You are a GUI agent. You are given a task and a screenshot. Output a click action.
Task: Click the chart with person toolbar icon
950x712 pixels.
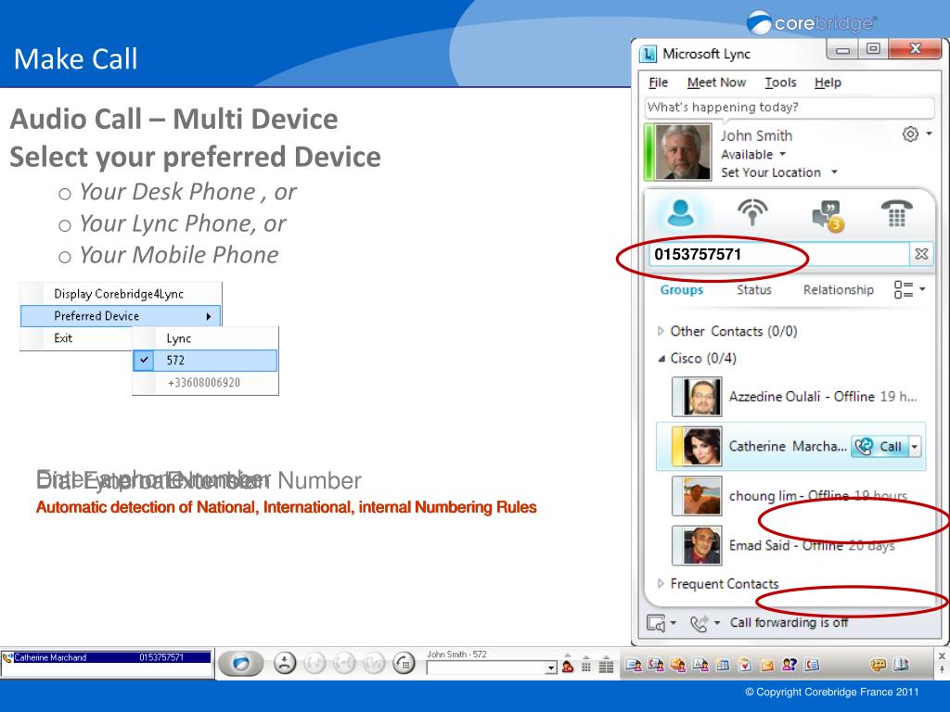[x=700, y=665]
